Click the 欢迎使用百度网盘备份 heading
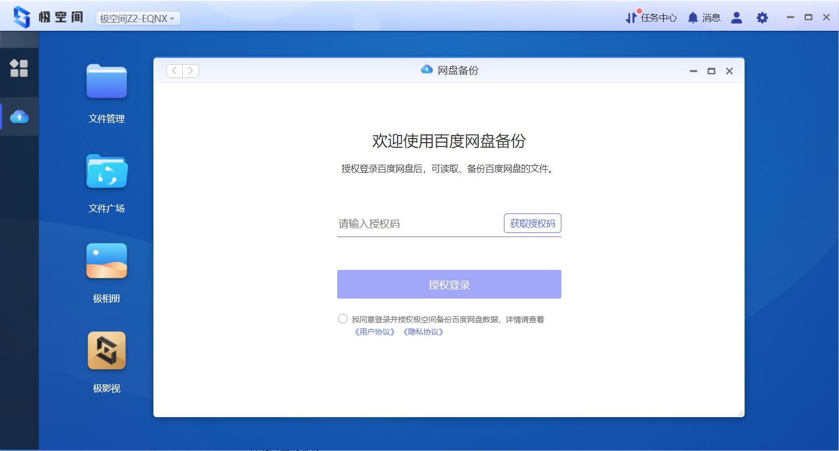This screenshot has height=451, width=839. [x=449, y=141]
